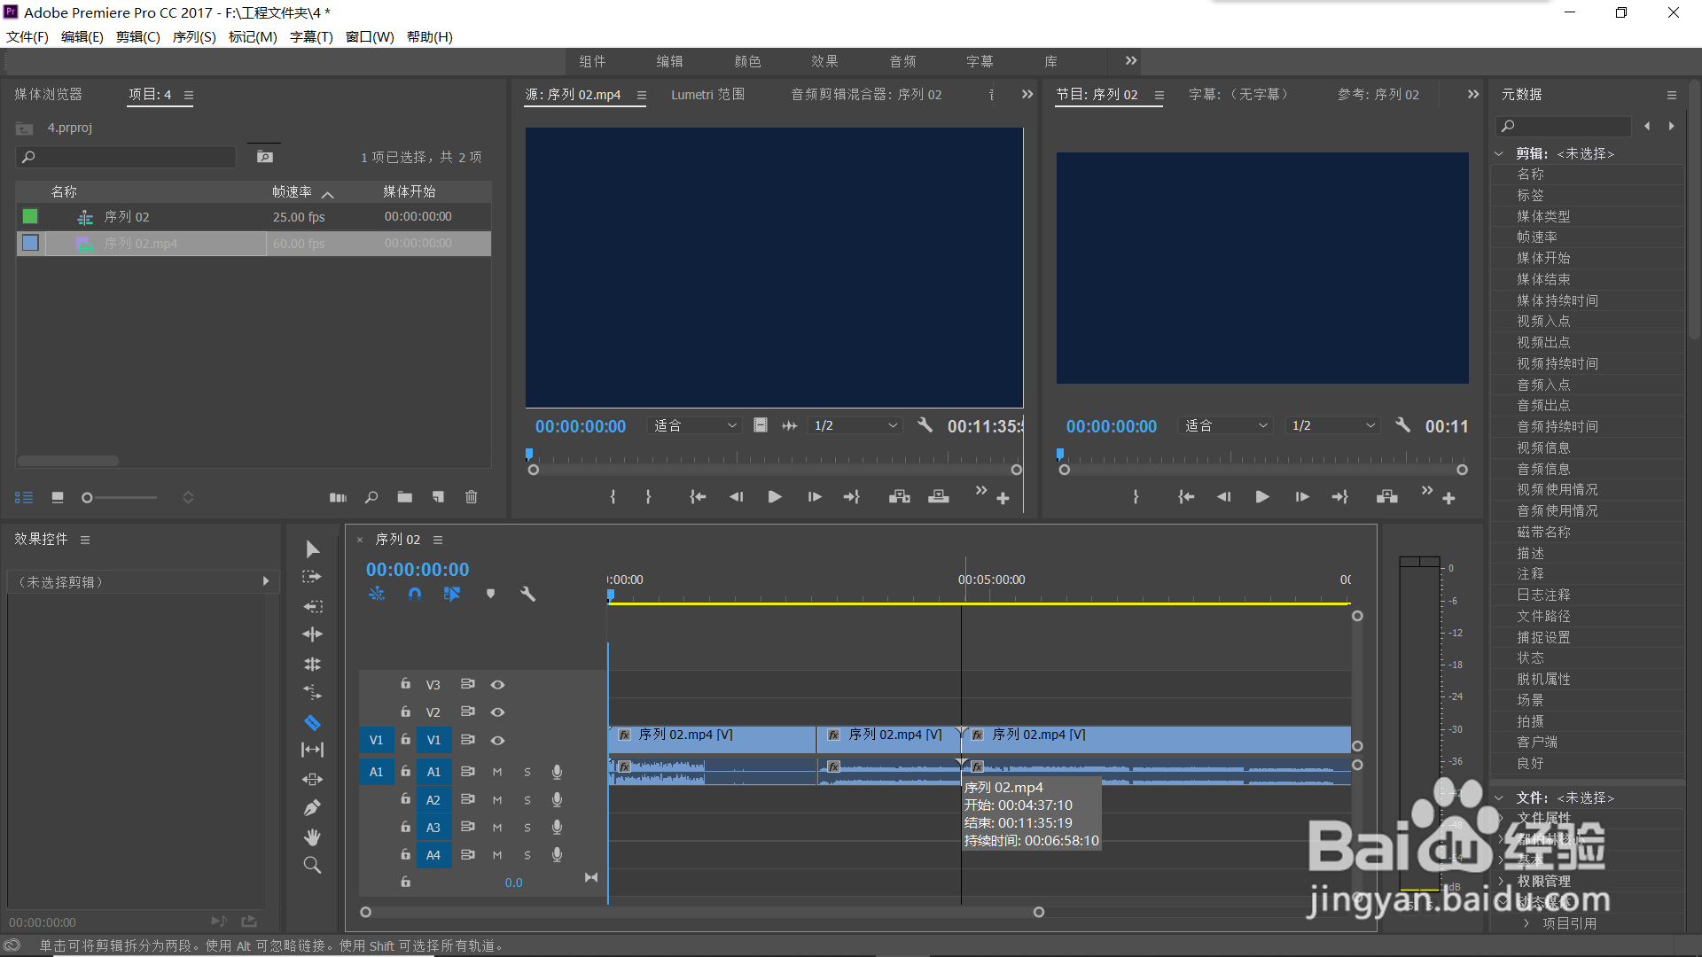Switch to 颜色 workspace tab
This screenshot has width=1702, height=957.
pos(747,61)
